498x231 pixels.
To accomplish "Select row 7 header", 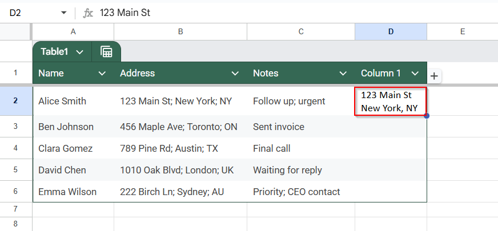I will pyautogui.click(x=15, y=209).
